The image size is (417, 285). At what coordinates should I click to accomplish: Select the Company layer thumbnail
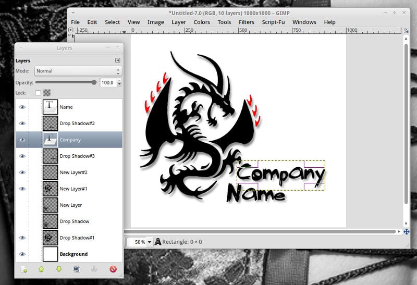(50, 140)
